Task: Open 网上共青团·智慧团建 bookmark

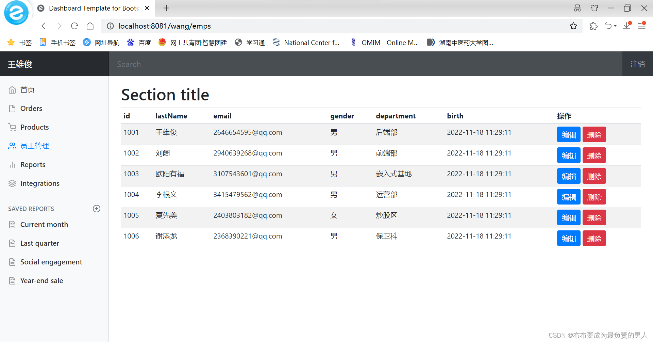Action: pyautogui.click(x=192, y=43)
